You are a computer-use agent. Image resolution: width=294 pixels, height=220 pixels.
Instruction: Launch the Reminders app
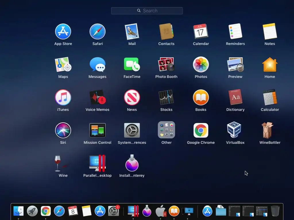click(x=235, y=32)
